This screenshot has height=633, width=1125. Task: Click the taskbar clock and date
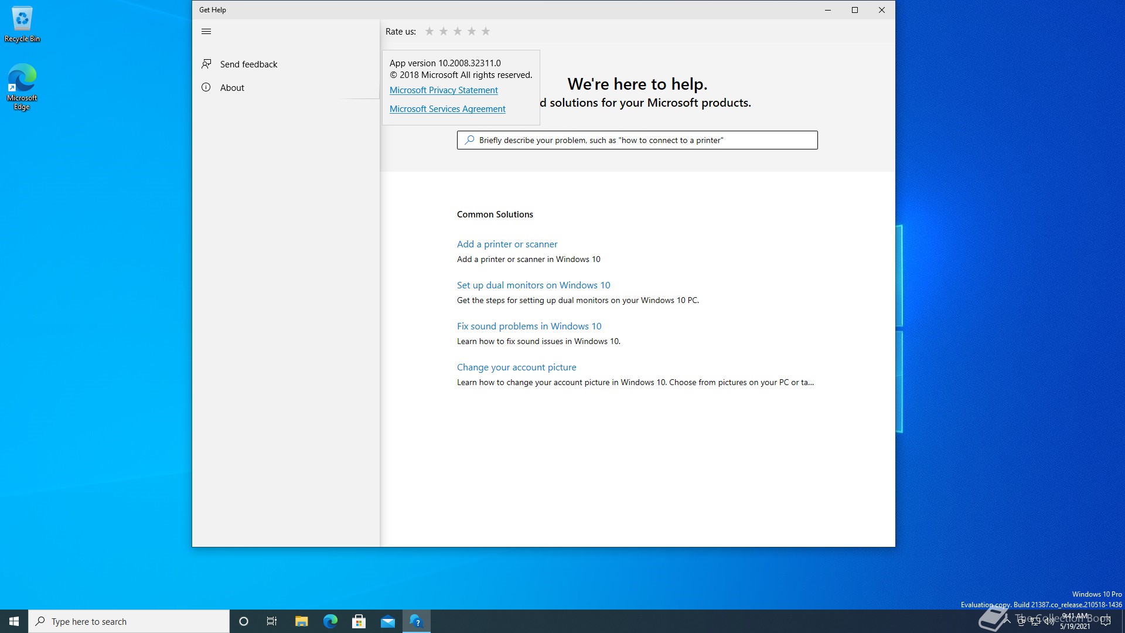(1075, 621)
